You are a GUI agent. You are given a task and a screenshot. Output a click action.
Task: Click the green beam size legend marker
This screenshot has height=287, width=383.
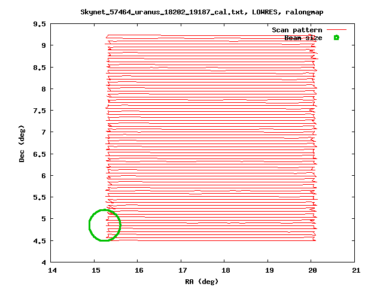pyautogui.click(x=336, y=38)
